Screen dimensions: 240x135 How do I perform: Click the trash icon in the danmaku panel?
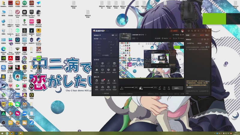tap(206, 47)
